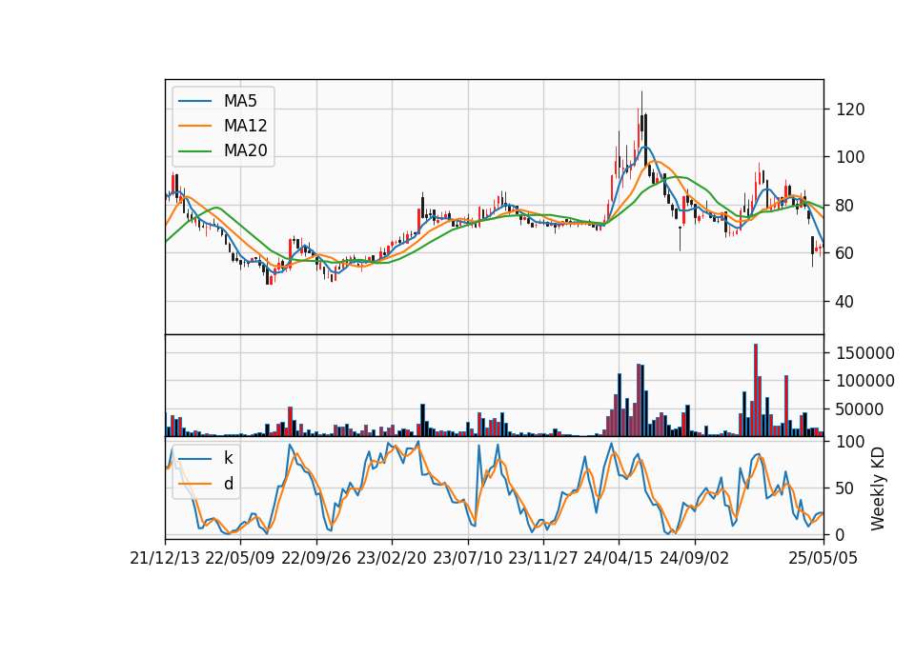The height and width of the screenshot is (657, 915).
Task: Click the Weekly KD axis label
Action: coord(878,488)
